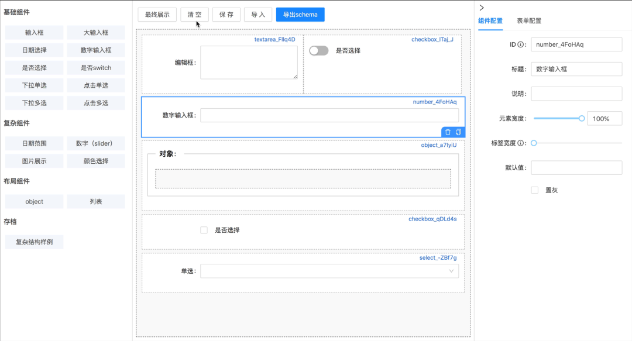
Task: Add a 点击单选 component
Action: tap(96, 85)
